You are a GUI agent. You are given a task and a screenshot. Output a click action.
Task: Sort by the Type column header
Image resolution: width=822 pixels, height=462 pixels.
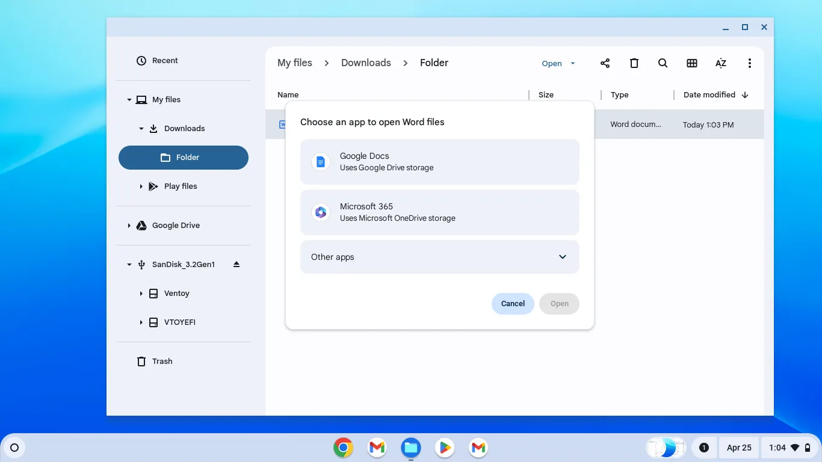(x=619, y=94)
